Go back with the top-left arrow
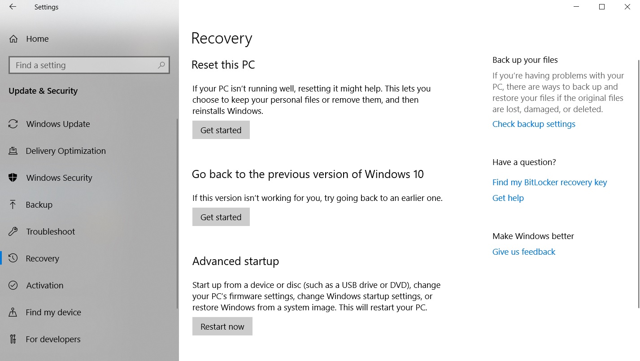640x361 pixels. pyautogui.click(x=13, y=7)
